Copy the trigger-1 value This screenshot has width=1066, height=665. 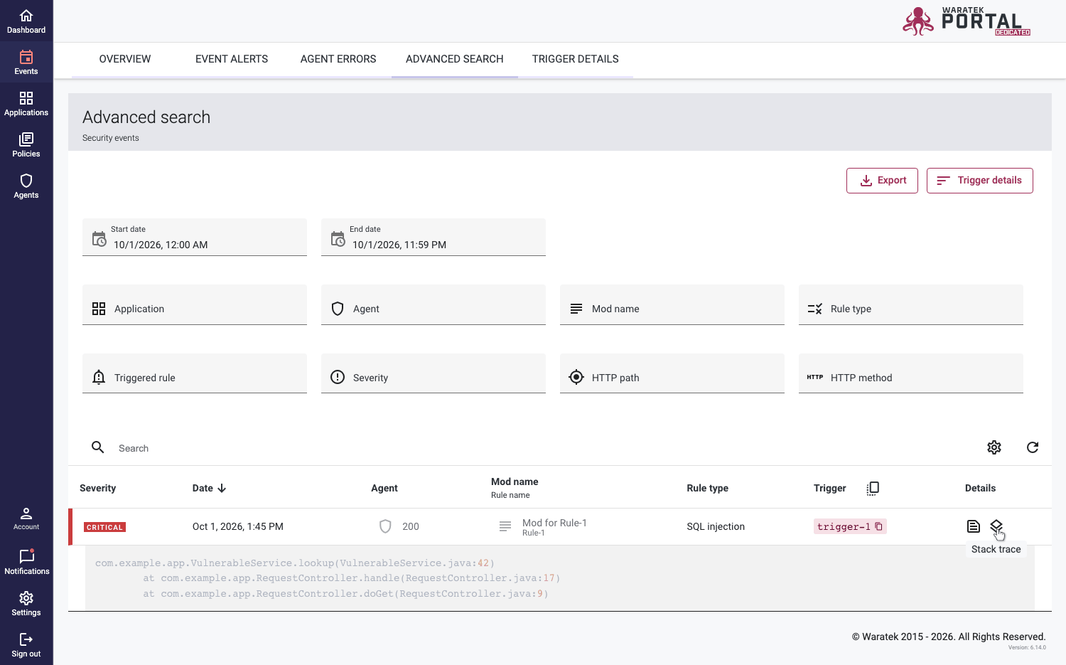[x=879, y=526]
